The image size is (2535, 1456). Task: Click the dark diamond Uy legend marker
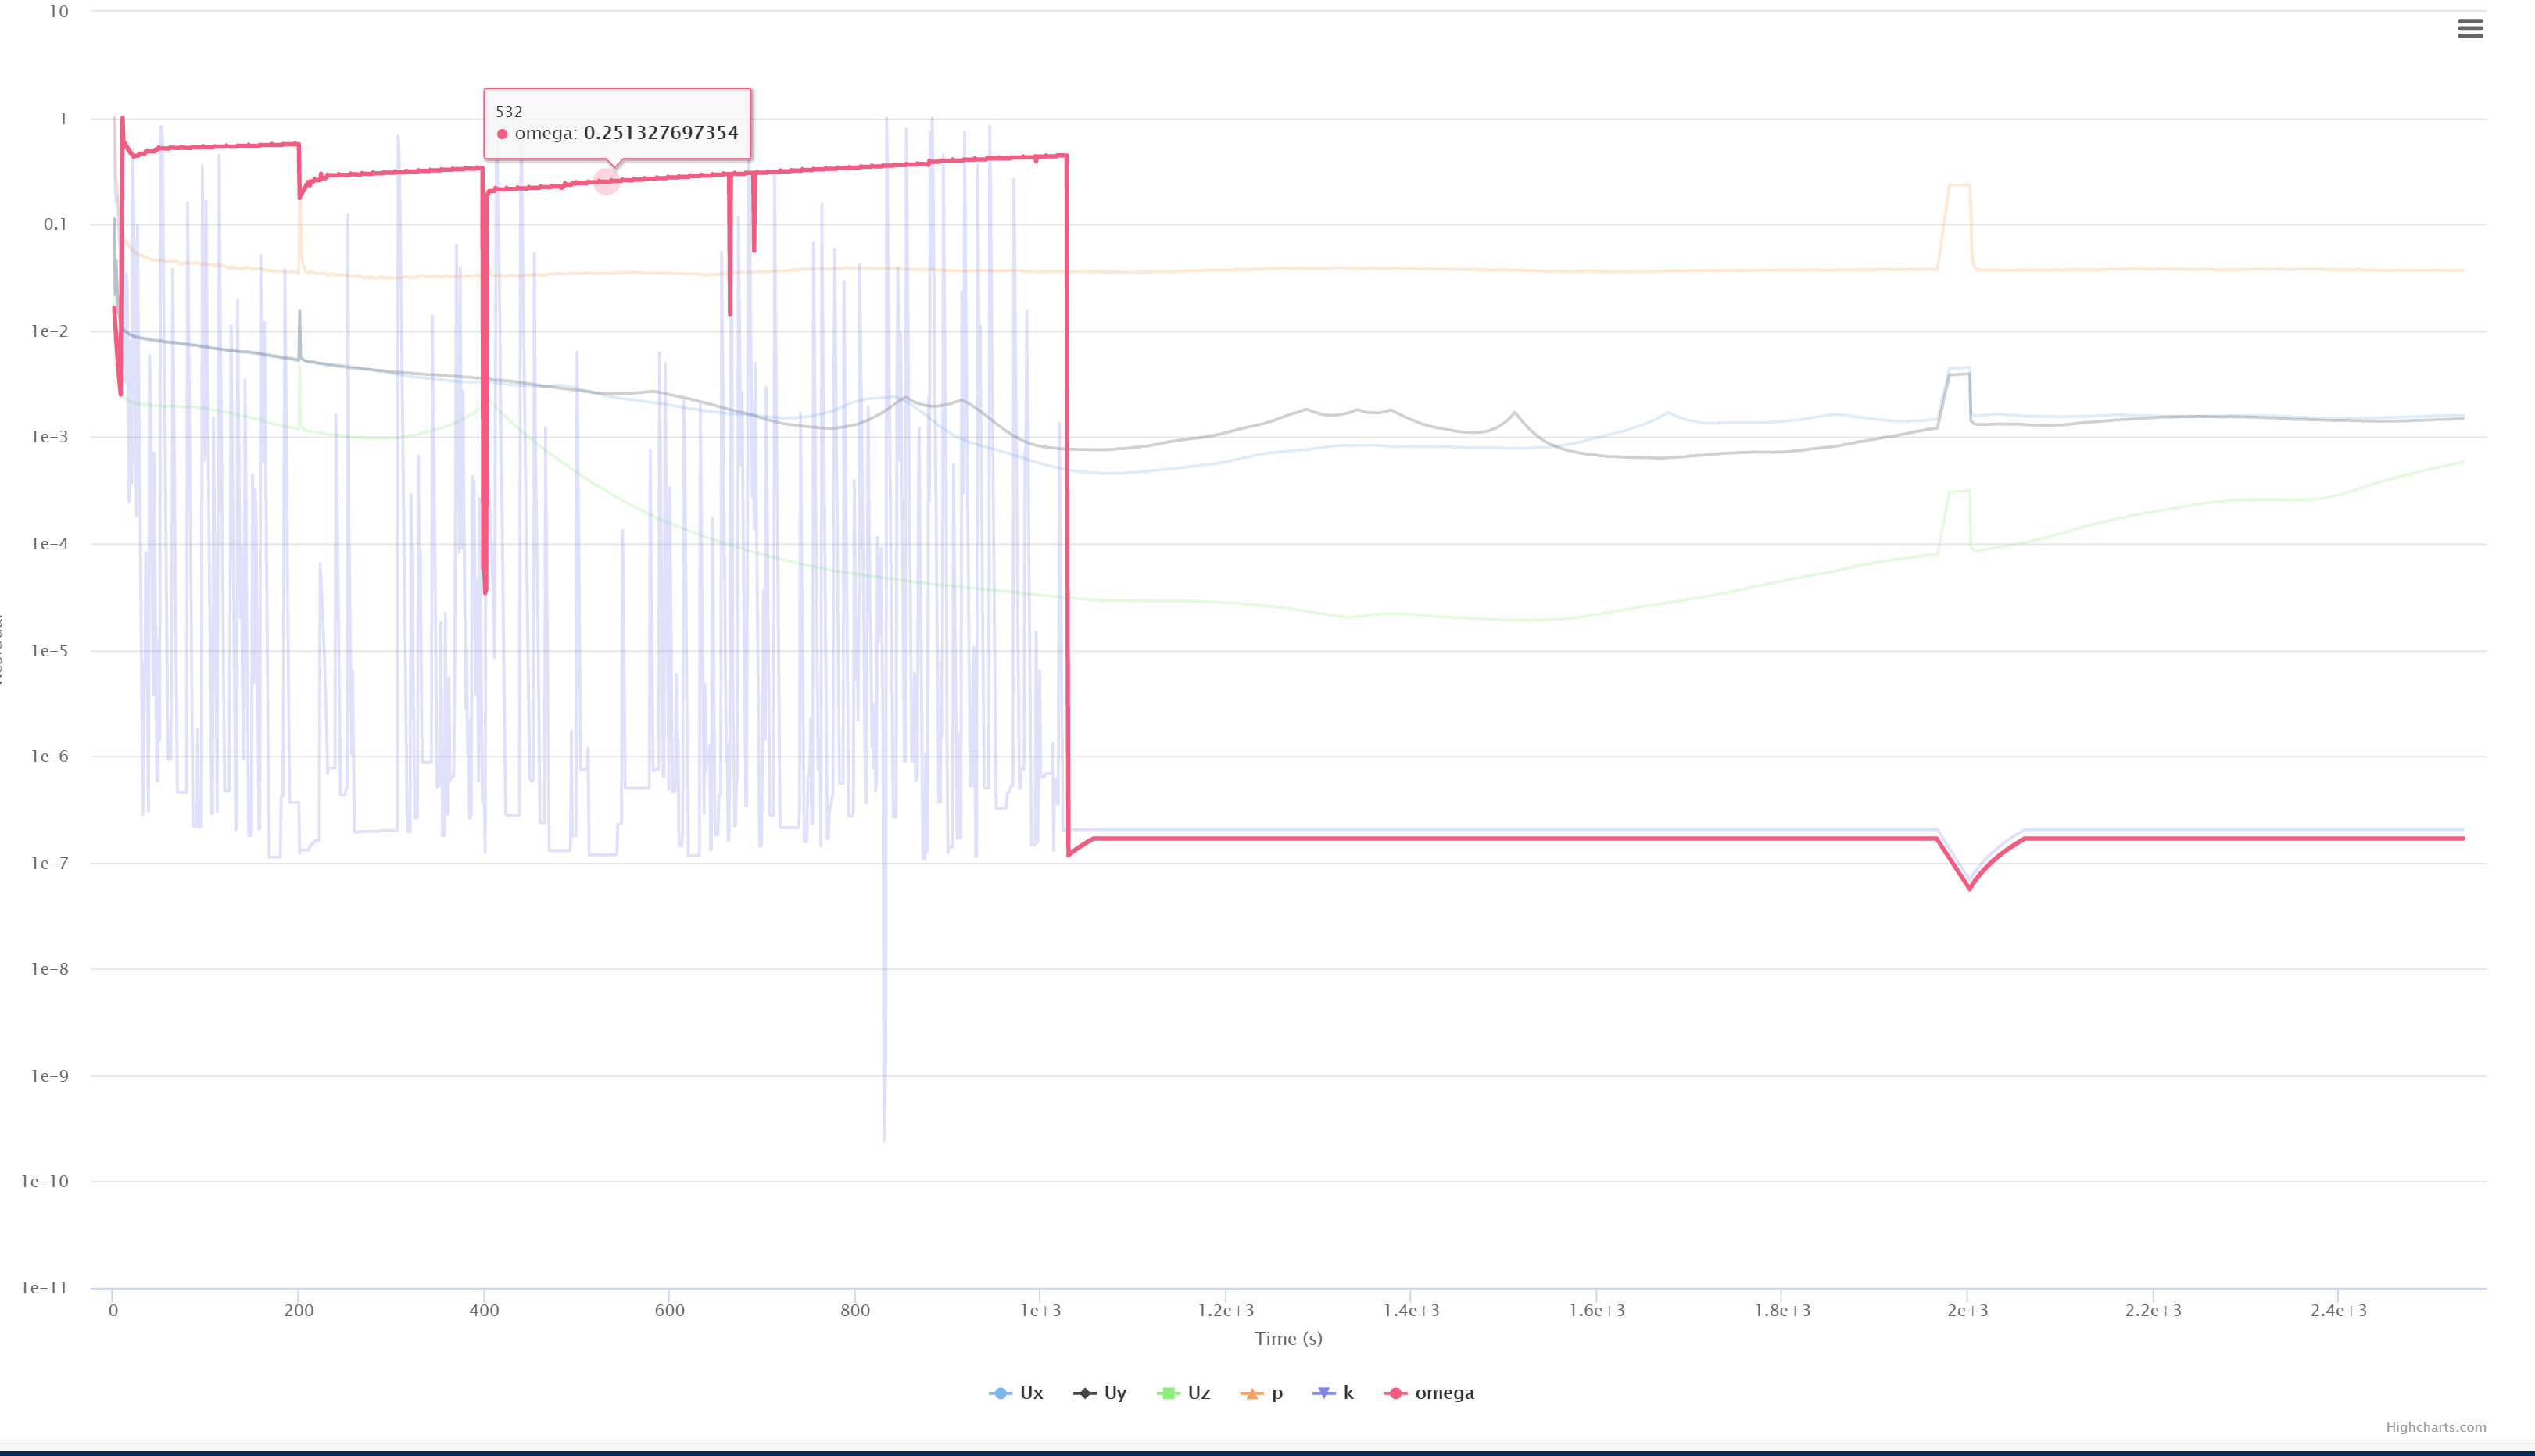[x=1084, y=1393]
